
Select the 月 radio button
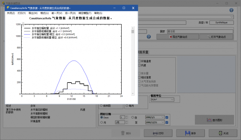click(x=102, y=122)
